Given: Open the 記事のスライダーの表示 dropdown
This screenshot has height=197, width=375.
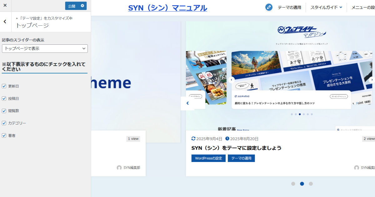Looking at the screenshot, I should 45,48.
